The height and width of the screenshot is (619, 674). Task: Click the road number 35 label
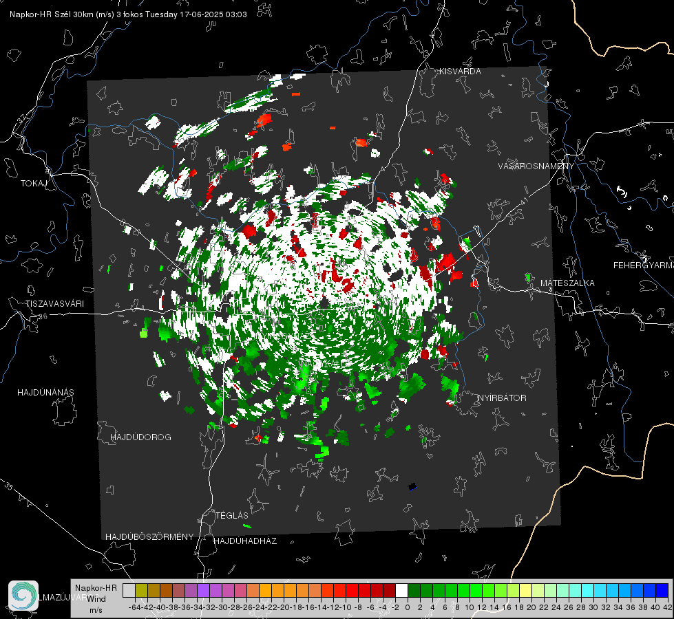(8, 486)
